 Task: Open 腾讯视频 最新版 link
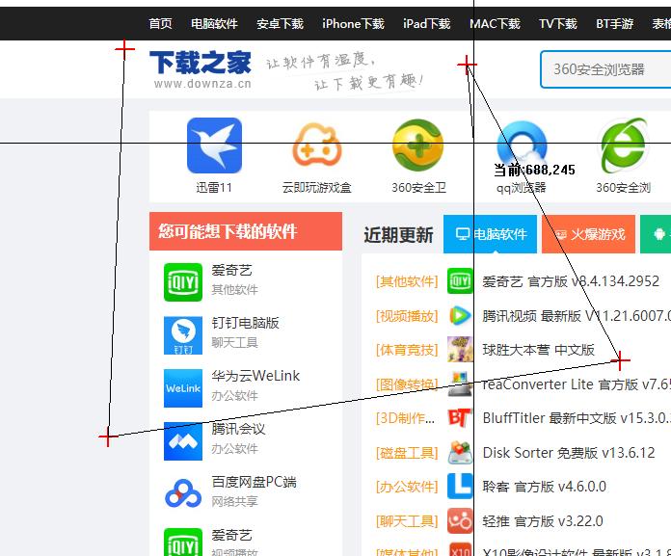pos(577,316)
